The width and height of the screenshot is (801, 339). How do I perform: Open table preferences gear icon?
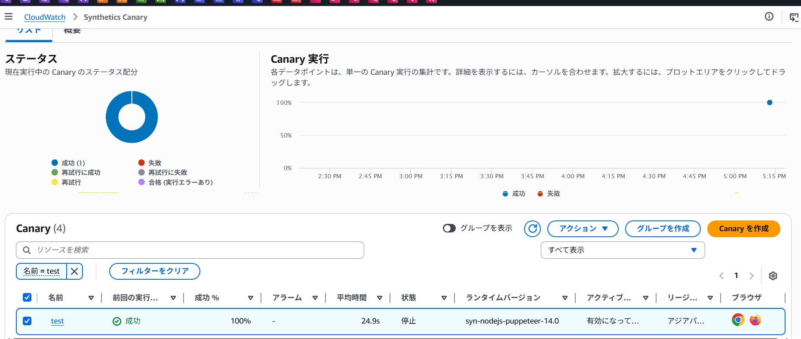tap(773, 276)
